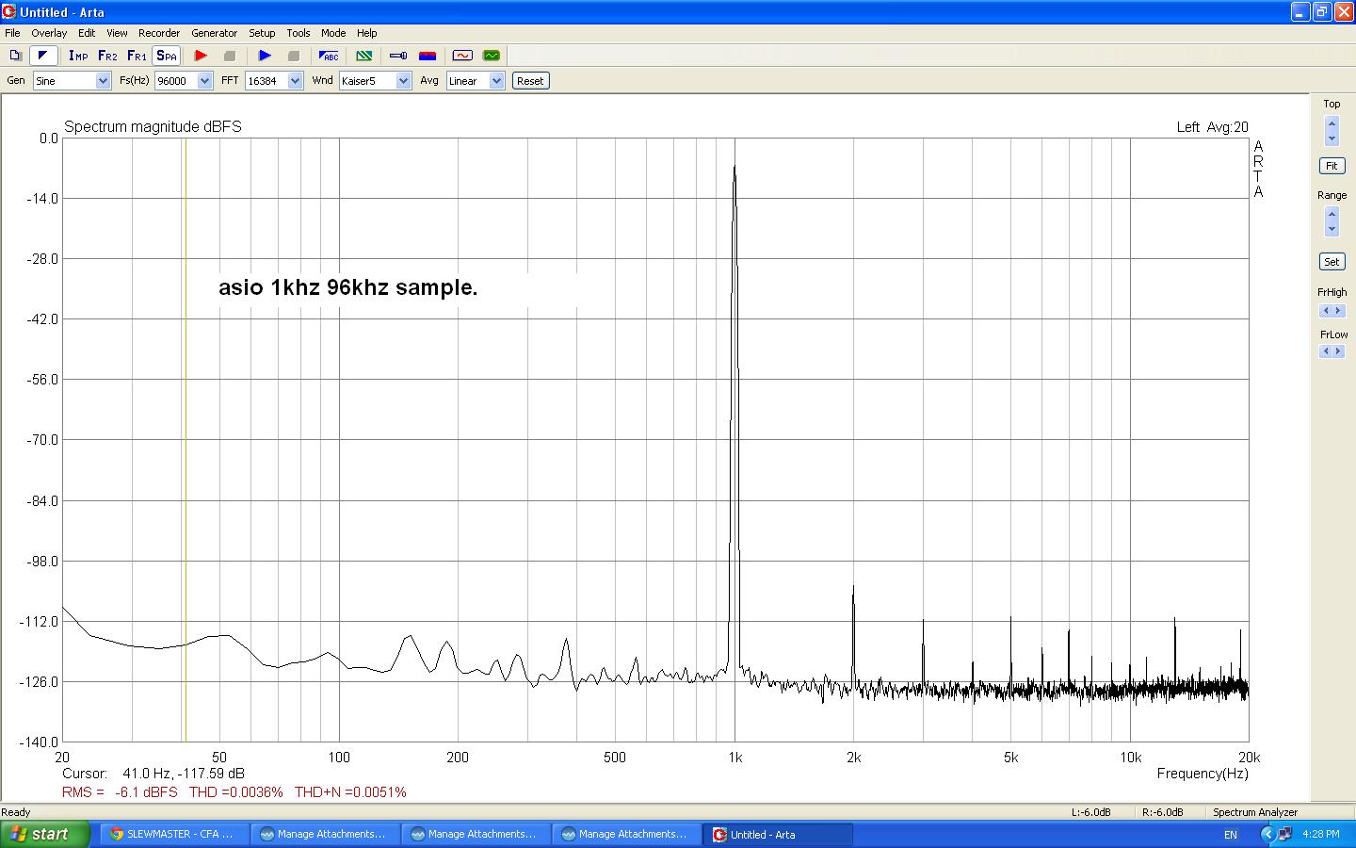
Task: Open the Overlay menu
Action: [49, 33]
